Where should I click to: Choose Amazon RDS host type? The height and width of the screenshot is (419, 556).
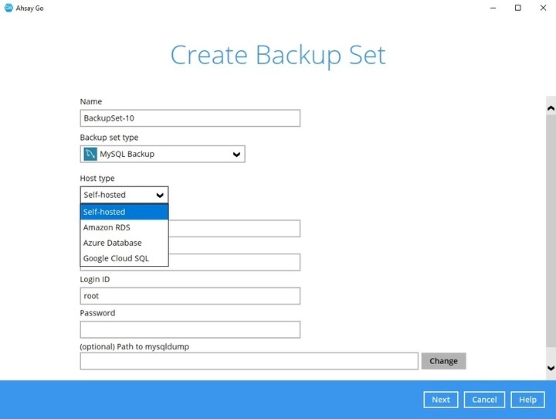(124, 227)
